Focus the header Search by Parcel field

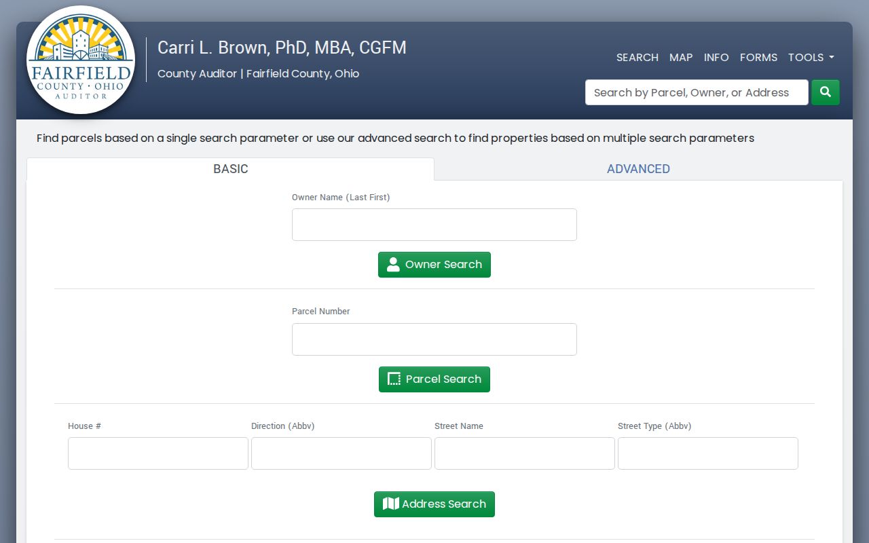(x=697, y=92)
